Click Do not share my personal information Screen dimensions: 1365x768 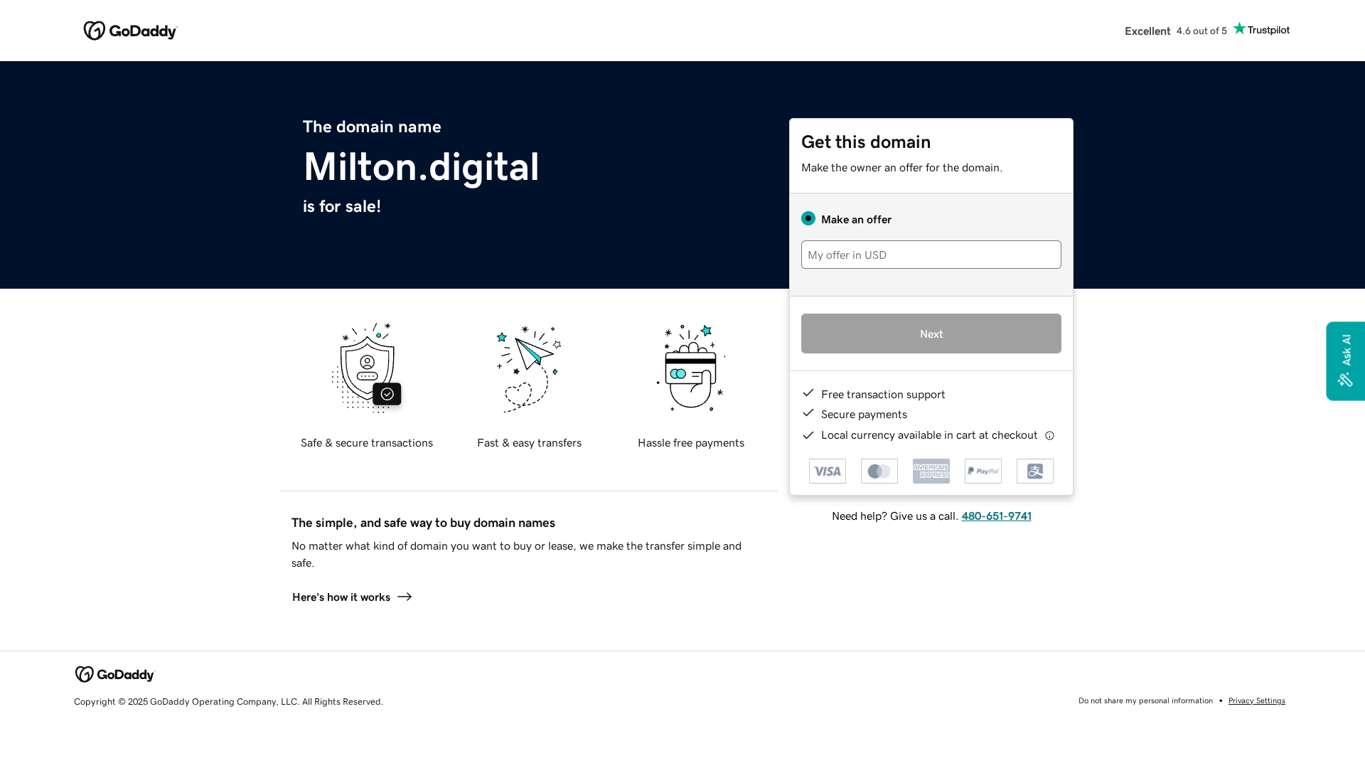[x=1145, y=700]
